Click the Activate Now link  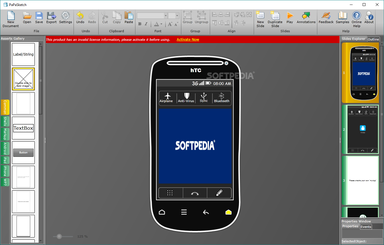click(188, 40)
